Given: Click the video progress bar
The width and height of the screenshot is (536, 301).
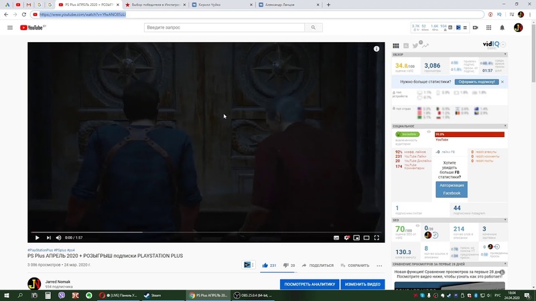Looking at the screenshot, I should (206, 232).
